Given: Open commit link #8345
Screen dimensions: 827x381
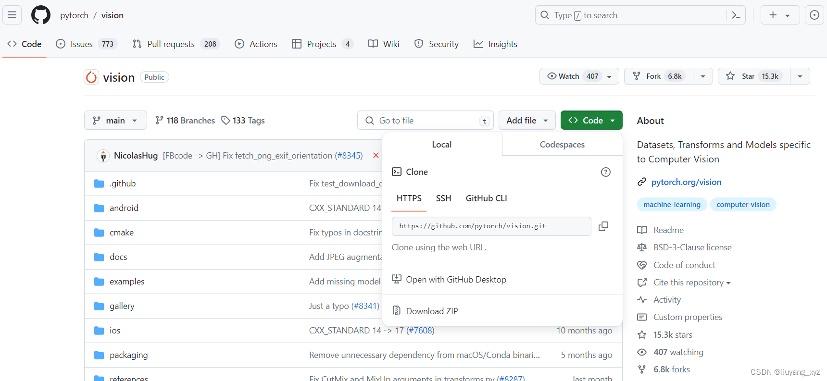Looking at the screenshot, I should (349, 155).
